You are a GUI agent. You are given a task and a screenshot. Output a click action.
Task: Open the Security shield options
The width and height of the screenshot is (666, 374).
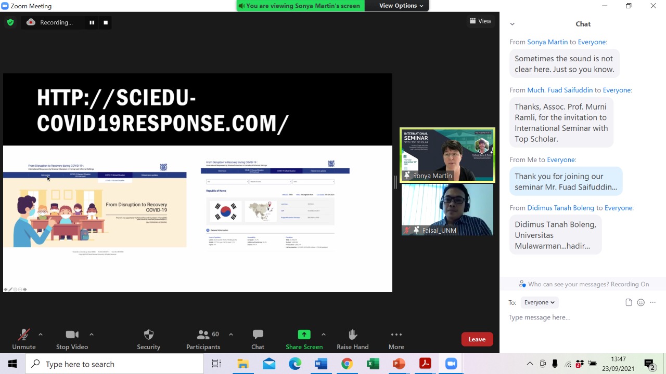[148, 339]
